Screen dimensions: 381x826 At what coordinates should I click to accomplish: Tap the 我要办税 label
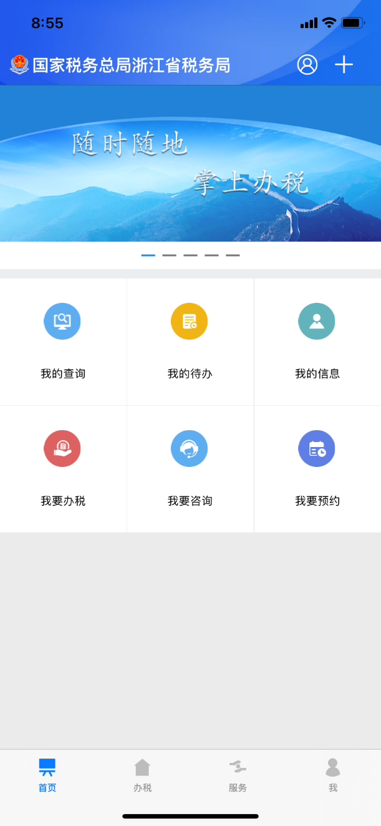(63, 501)
